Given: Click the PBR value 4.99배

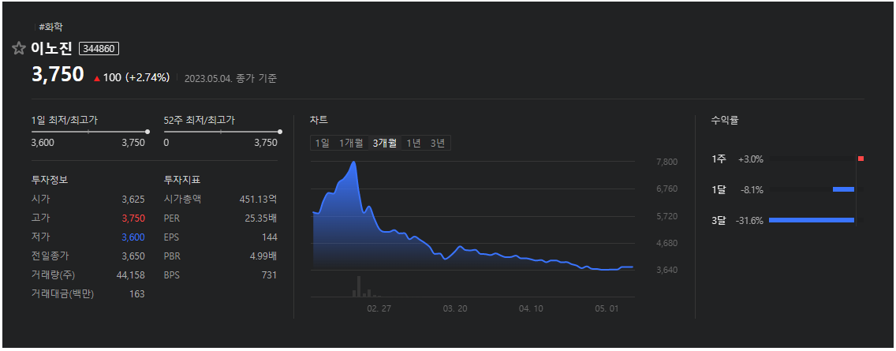Looking at the screenshot, I should pyautogui.click(x=263, y=256).
